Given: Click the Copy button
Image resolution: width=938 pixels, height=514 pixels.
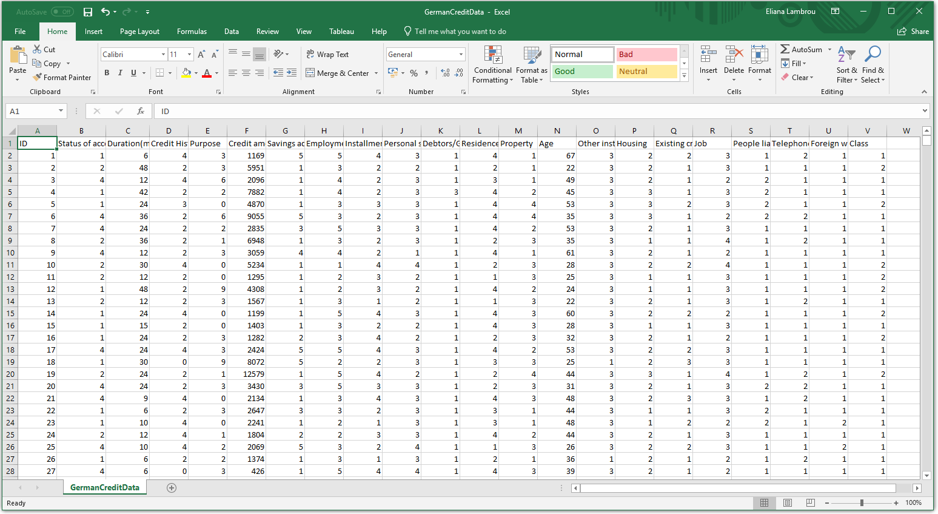Looking at the screenshot, I should point(47,64).
